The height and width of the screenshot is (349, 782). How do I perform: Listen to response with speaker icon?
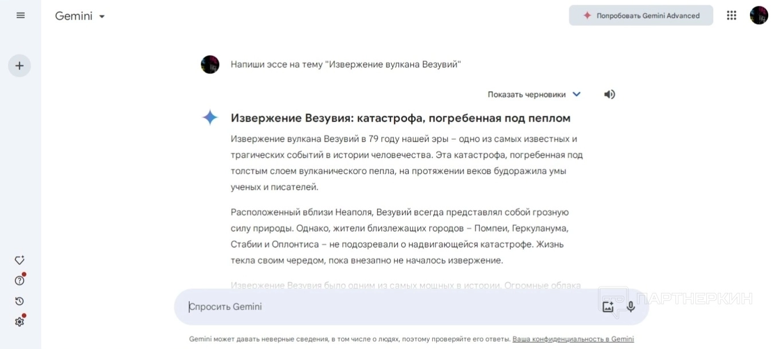pyautogui.click(x=609, y=95)
